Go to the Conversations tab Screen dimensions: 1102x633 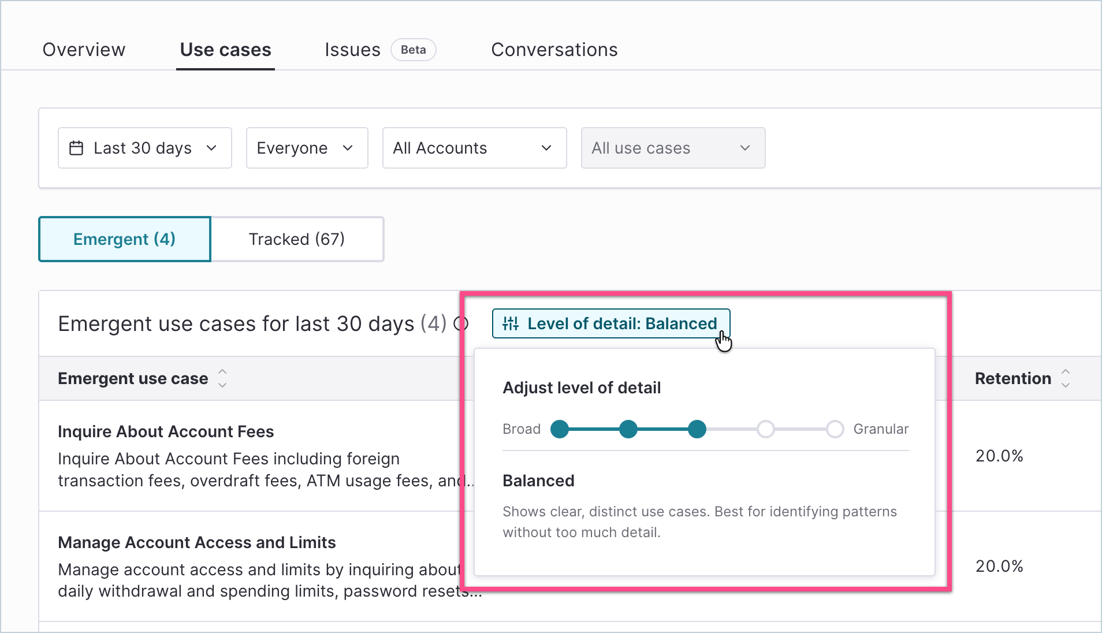click(x=554, y=50)
